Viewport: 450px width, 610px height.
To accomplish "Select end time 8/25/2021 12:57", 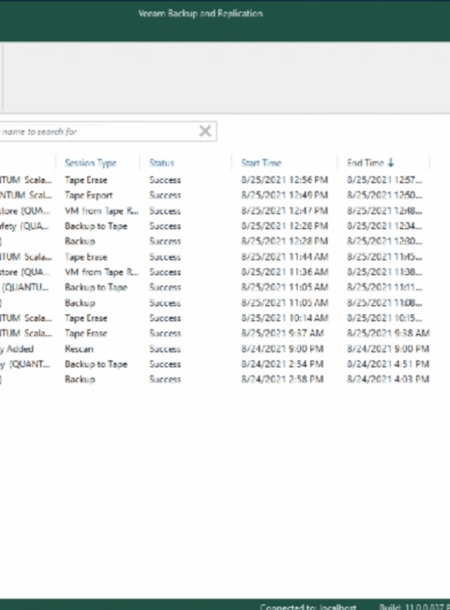I will click(384, 180).
